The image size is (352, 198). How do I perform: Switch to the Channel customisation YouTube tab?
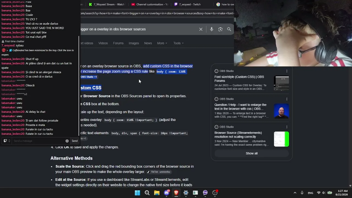click(x=150, y=4)
